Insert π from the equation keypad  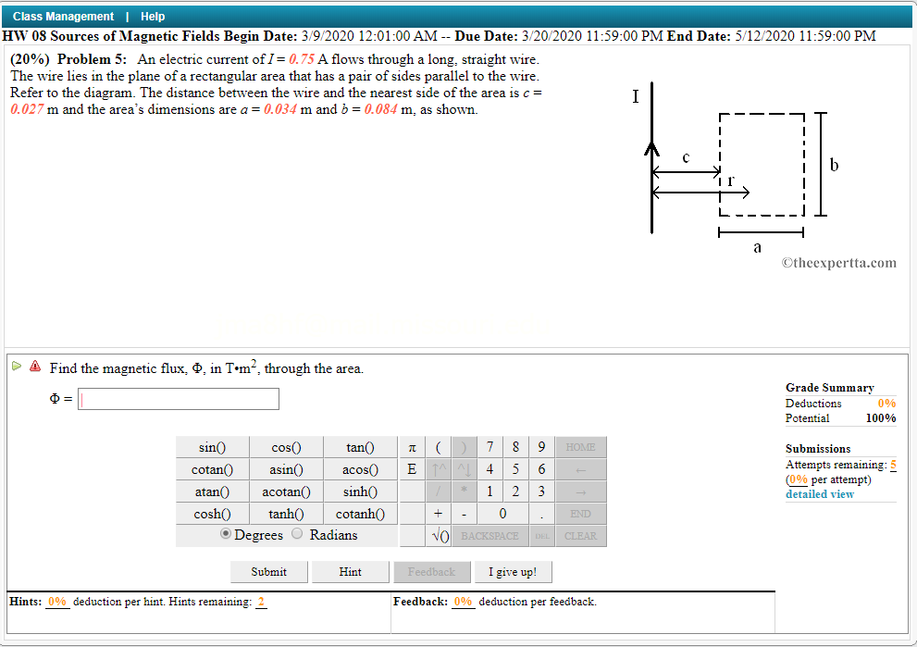[x=411, y=446]
